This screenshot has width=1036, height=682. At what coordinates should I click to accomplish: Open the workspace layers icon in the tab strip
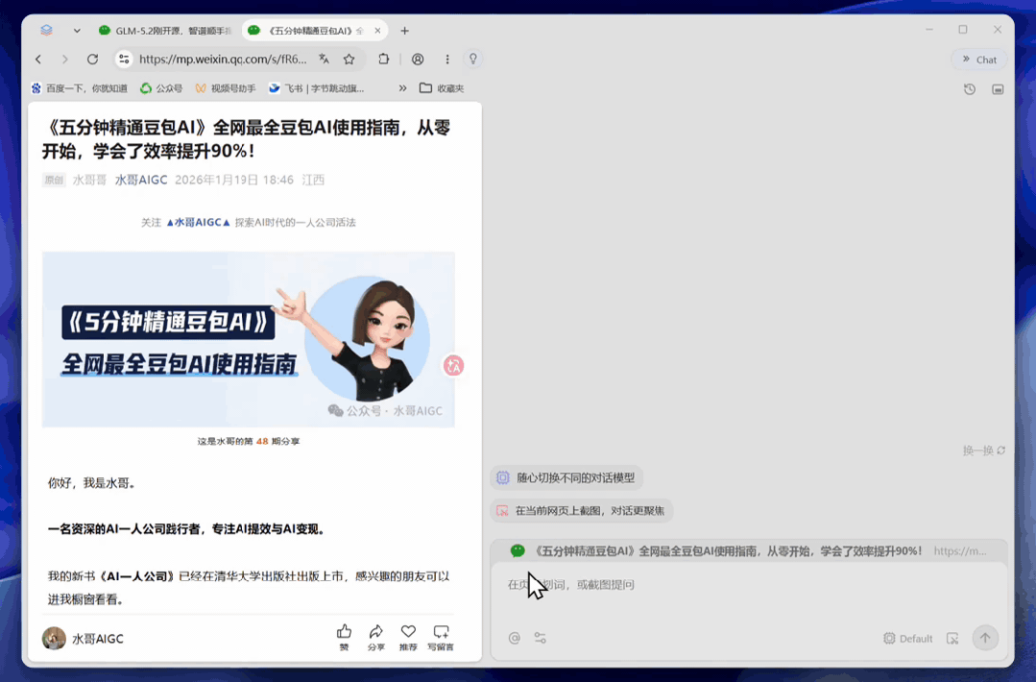46,31
